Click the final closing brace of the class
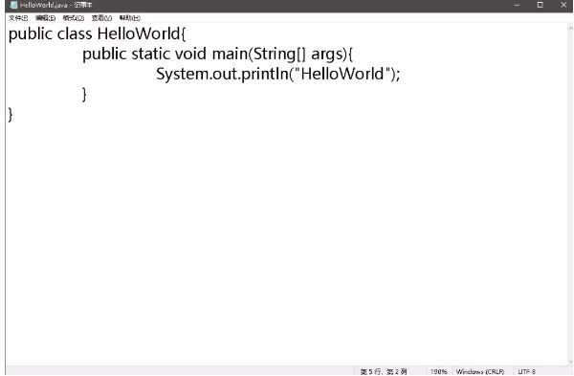The height and width of the screenshot is (376, 574). (11, 115)
